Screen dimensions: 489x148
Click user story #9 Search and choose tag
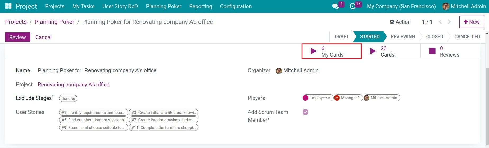point(93,128)
